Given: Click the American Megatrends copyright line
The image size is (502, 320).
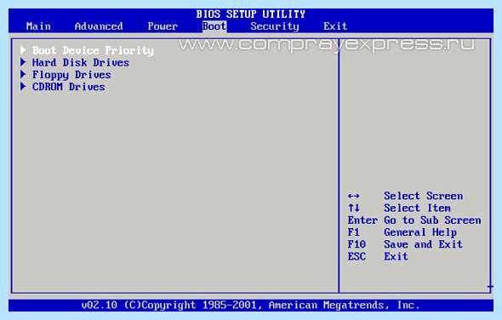Looking at the screenshot, I should pyautogui.click(x=250, y=305).
